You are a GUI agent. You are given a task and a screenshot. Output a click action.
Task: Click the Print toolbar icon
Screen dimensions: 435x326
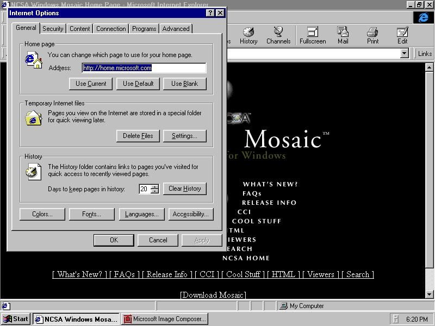coord(372,35)
